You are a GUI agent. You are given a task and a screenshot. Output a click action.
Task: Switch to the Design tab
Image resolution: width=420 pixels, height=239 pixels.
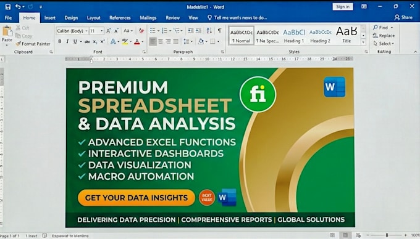click(x=71, y=18)
